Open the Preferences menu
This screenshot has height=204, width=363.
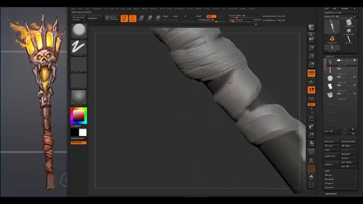pos(179,9)
